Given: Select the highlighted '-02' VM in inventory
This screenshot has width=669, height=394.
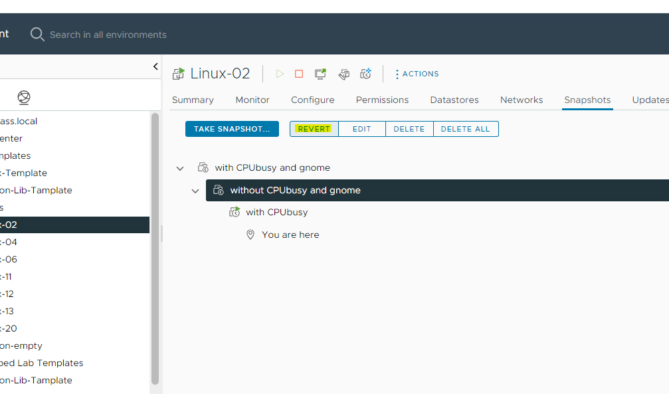Looking at the screenshot, I should [74, 225].
